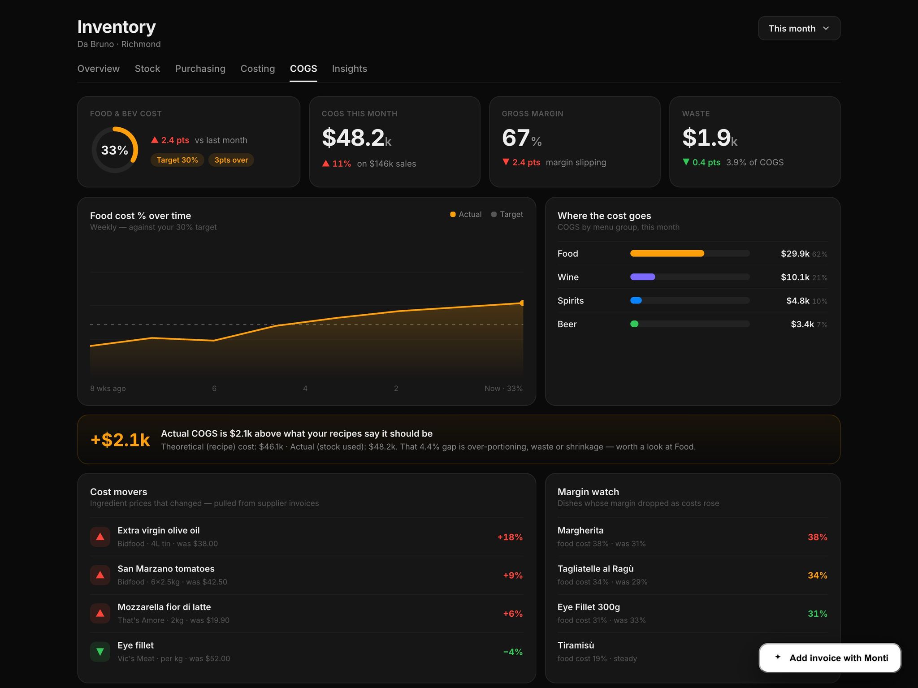Click the Now · 33% axis label
The image size is (918, 688).
click(x=503, y=388)
